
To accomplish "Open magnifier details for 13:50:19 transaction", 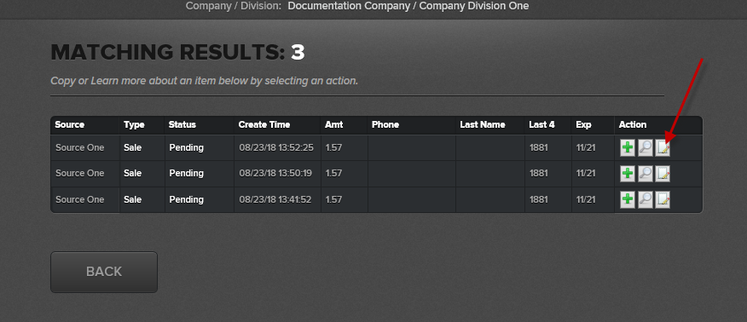I will pyautogui.click(x=645, y=174).
